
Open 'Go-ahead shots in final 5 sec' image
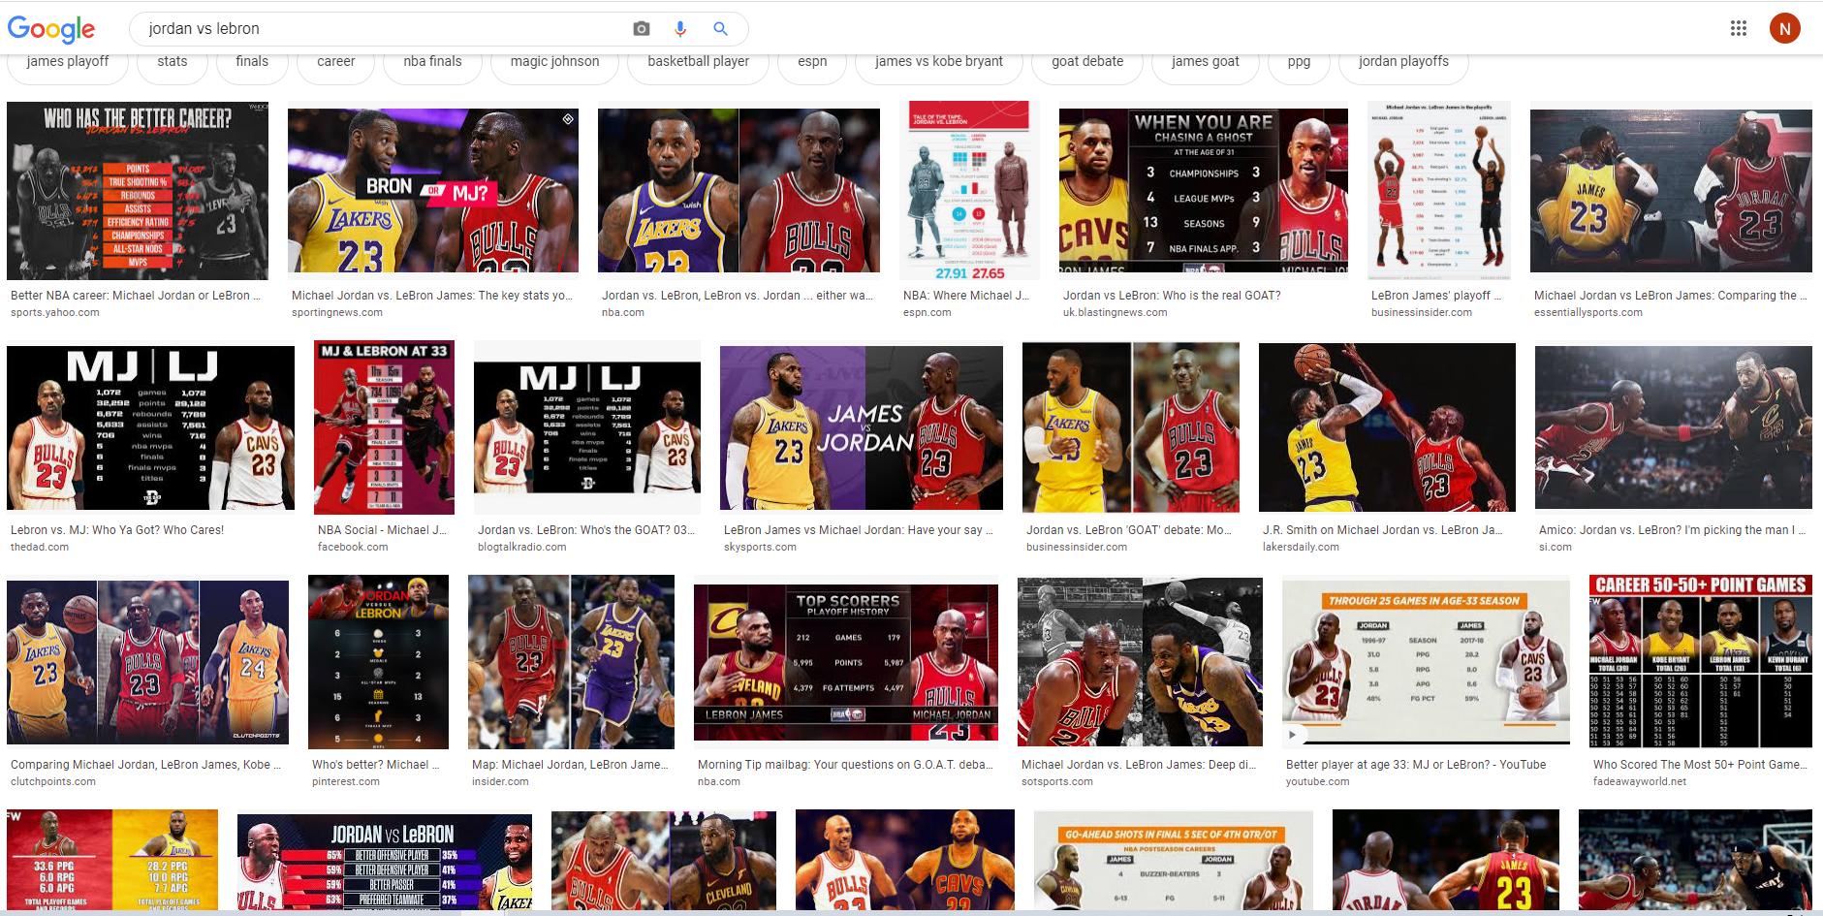(x=1174, y=862)
